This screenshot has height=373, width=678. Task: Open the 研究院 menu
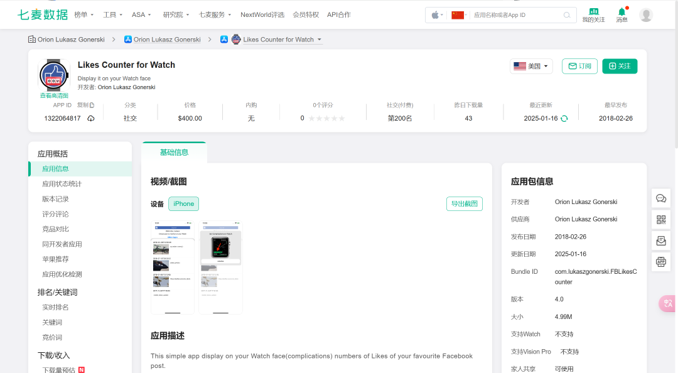tap(176, 14)
